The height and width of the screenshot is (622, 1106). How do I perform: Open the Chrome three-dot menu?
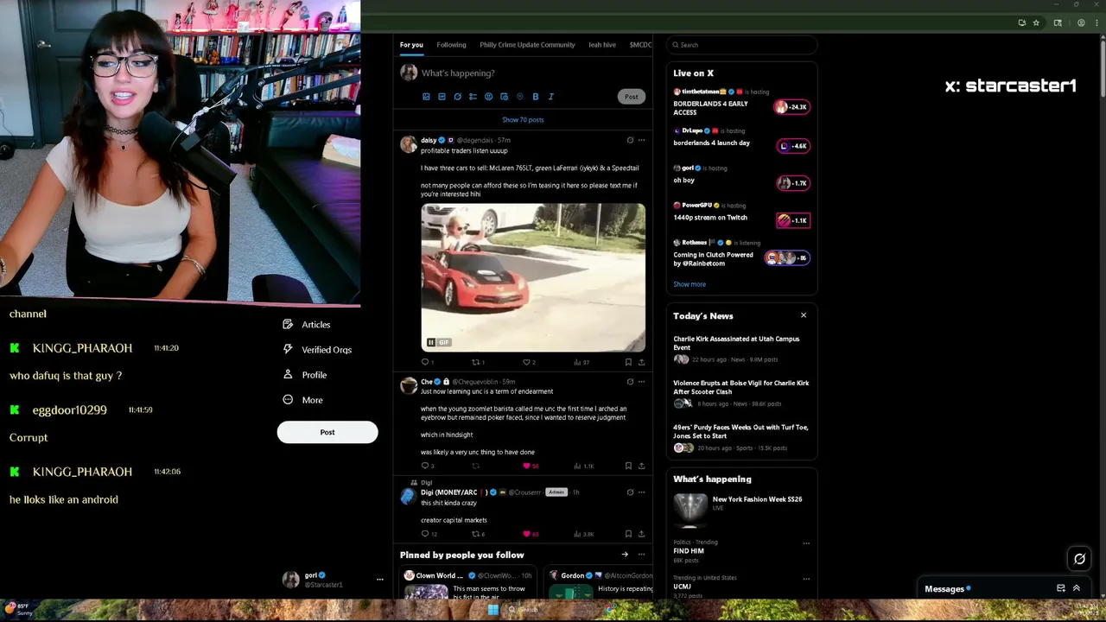[1096, 22]
